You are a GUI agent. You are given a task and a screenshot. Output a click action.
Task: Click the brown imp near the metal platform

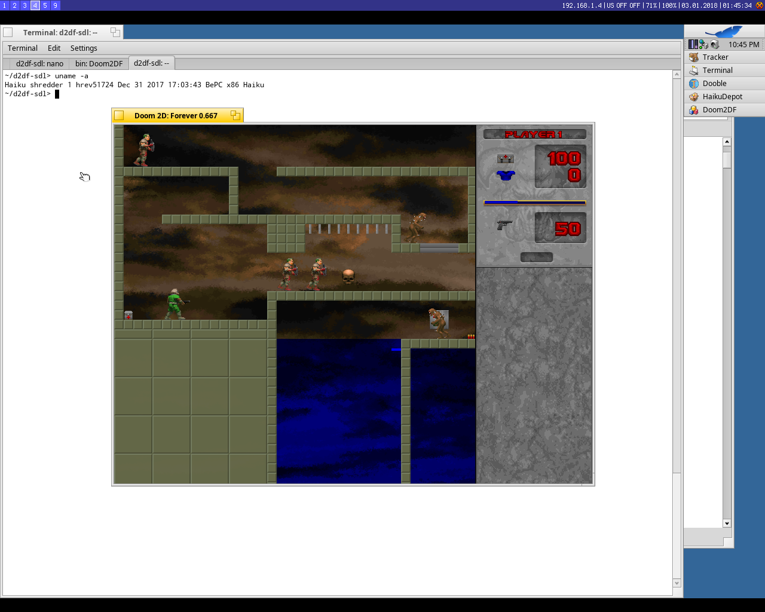(x=417, y=228)
